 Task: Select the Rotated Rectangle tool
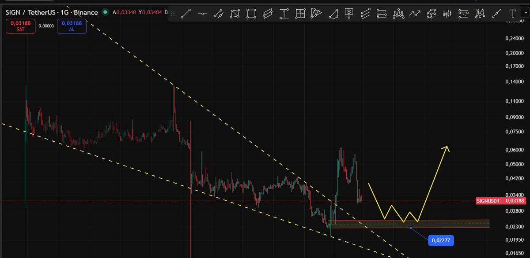point(235,14)
